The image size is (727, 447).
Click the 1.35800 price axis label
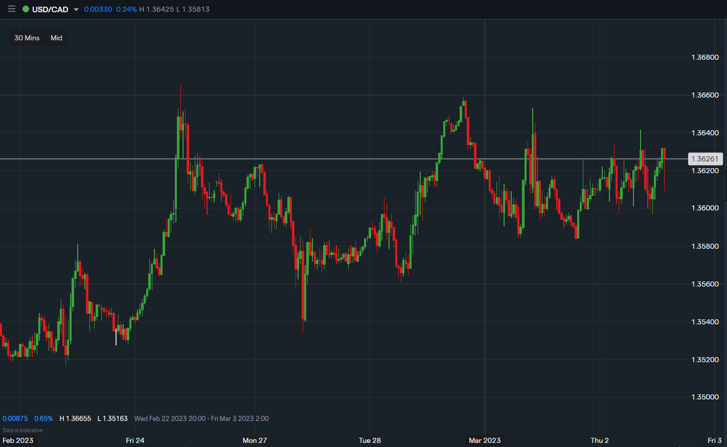(x=705, y=246)
